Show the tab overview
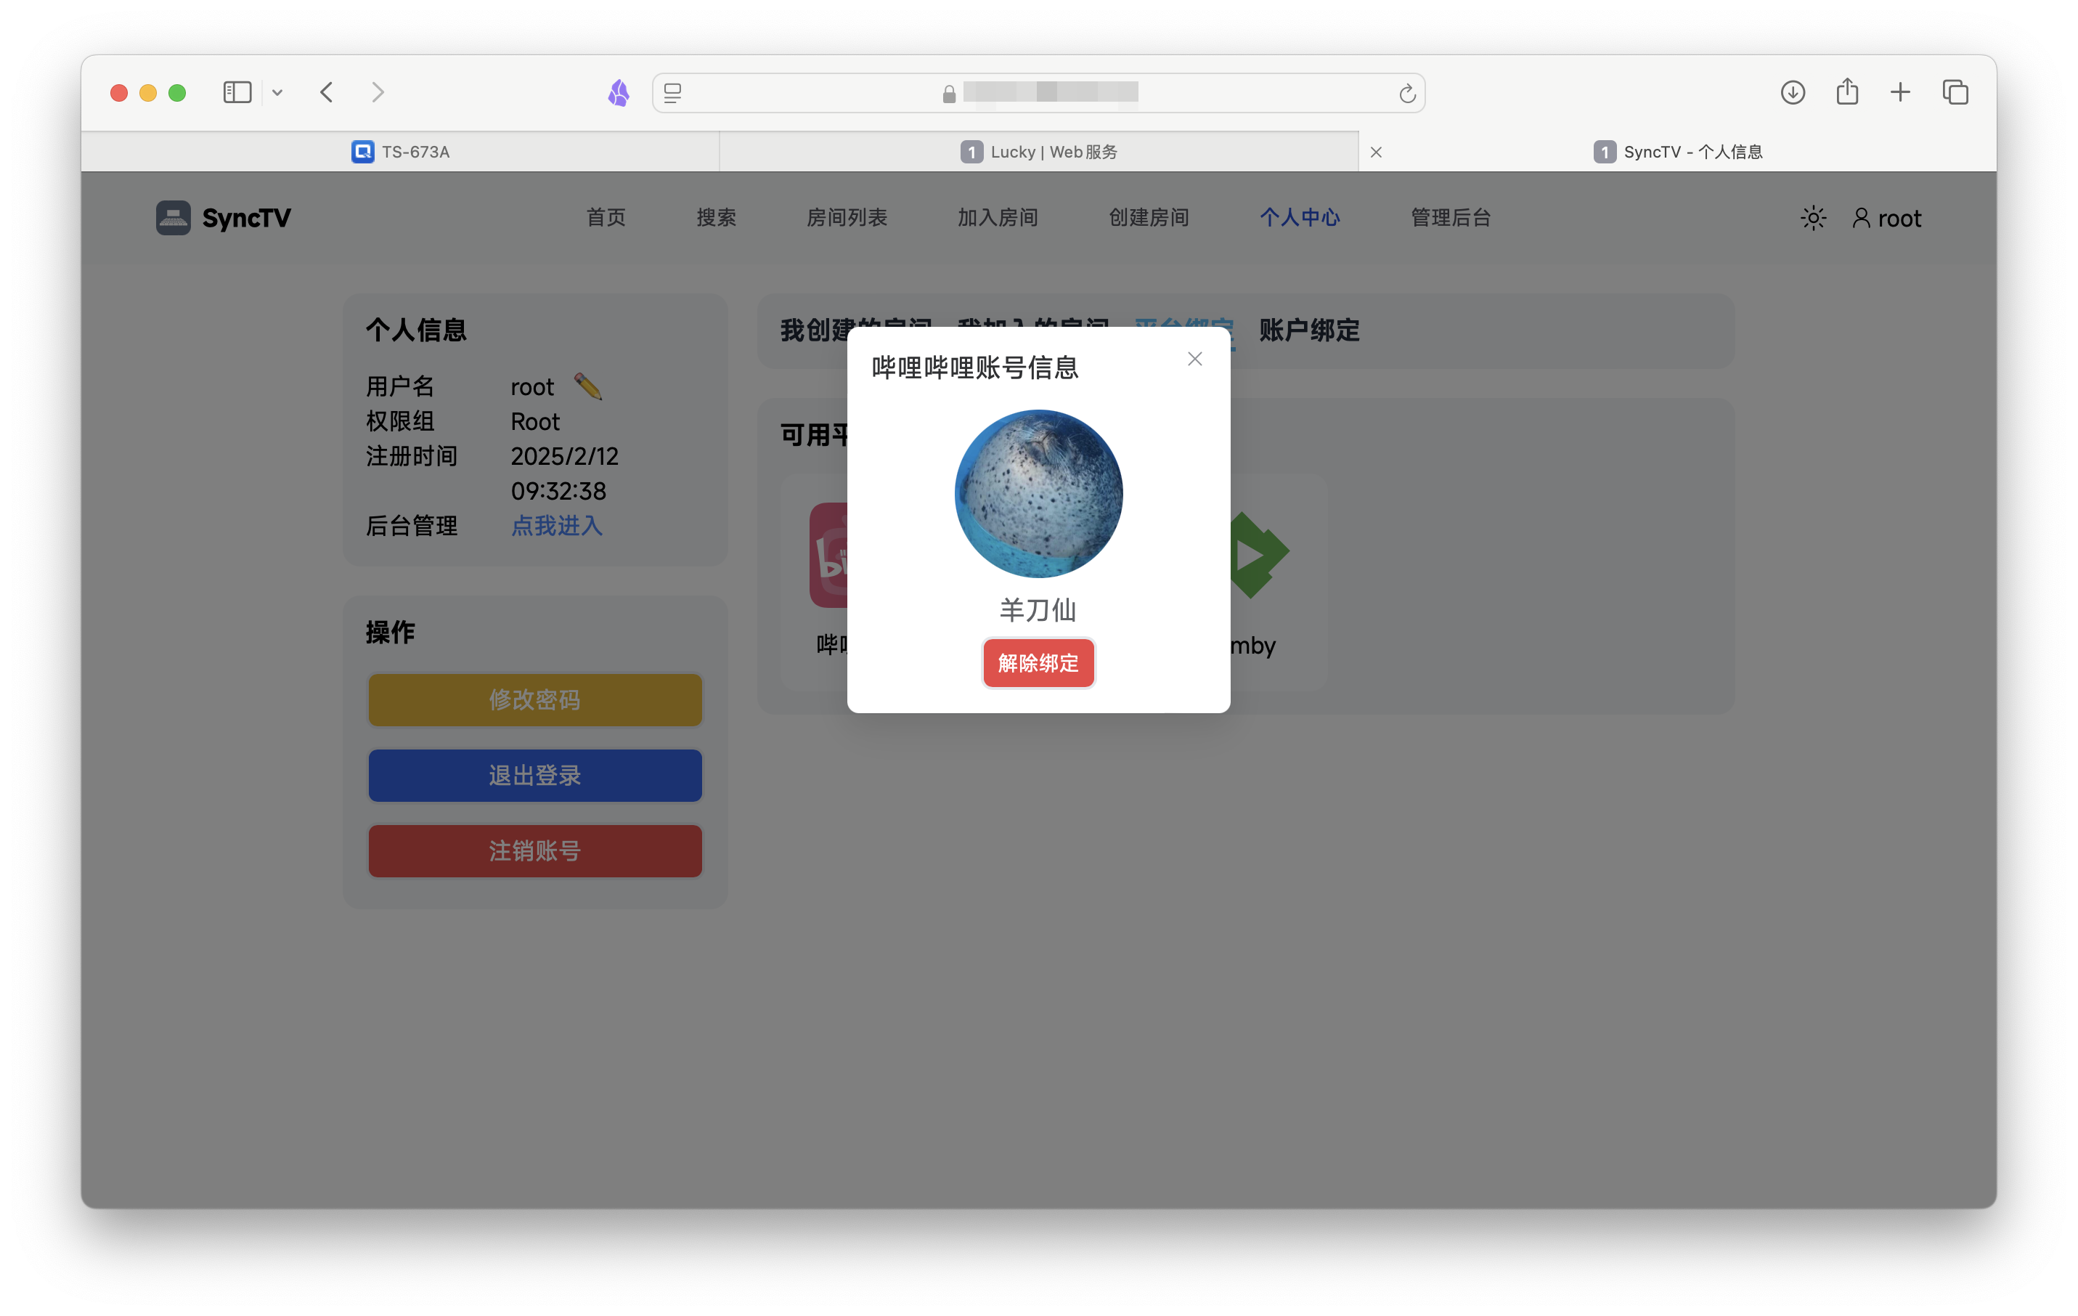Viewport: 2078px width, 1316px height. tap(1955, 92)
